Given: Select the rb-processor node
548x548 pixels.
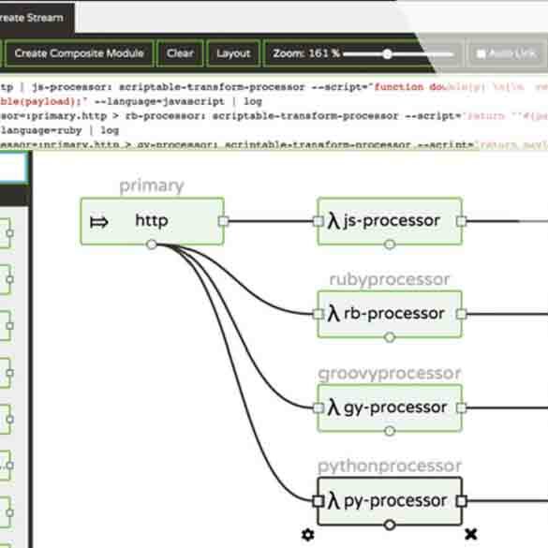Looking at the screenshot, I should point(390,314).
